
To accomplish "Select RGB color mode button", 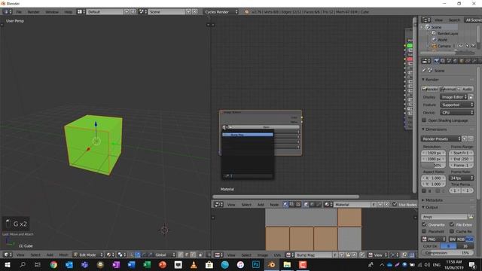I will coord(460,239).
